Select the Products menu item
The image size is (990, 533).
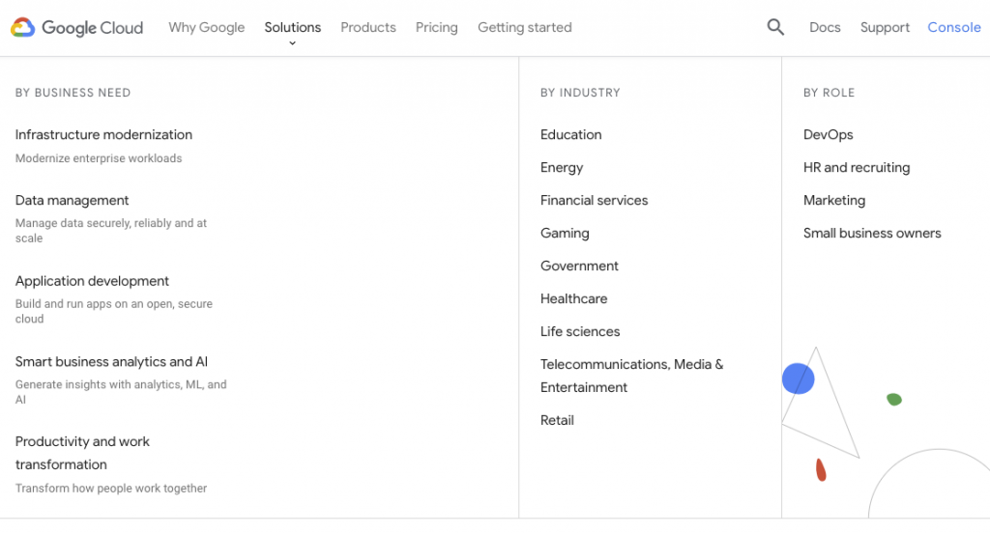(x=368, y=27)
